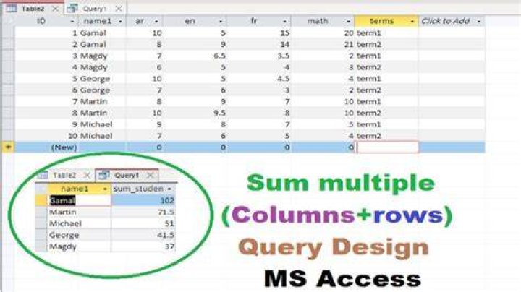Open the name1 dropdown next to the ID column

tap(120, 22)
